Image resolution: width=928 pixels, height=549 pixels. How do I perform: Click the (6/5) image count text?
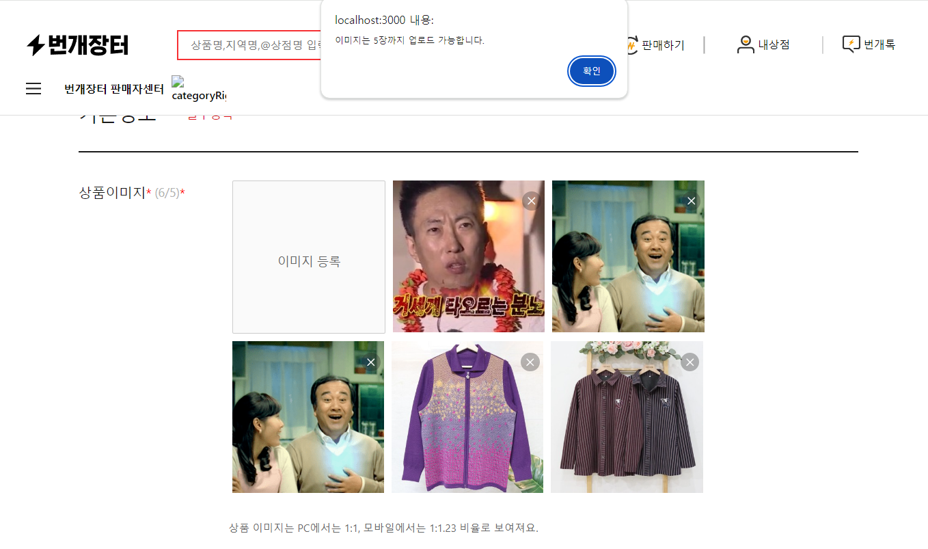coord(167,193)
